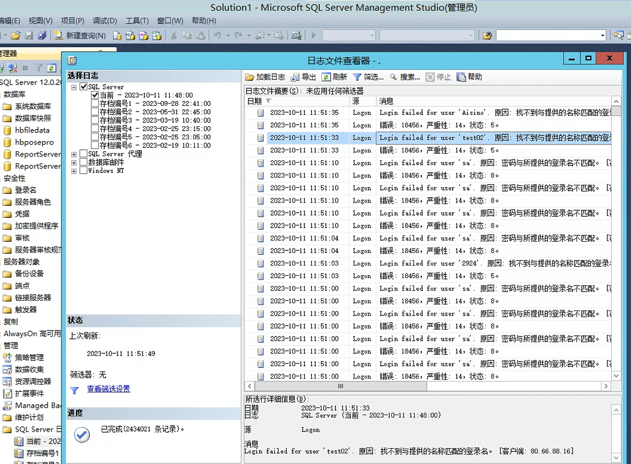Image resolution: width=631 pixels, height=464 pixels.
Task: Click the 查看筛选设置 link
Action: click(x=108, y=389)
